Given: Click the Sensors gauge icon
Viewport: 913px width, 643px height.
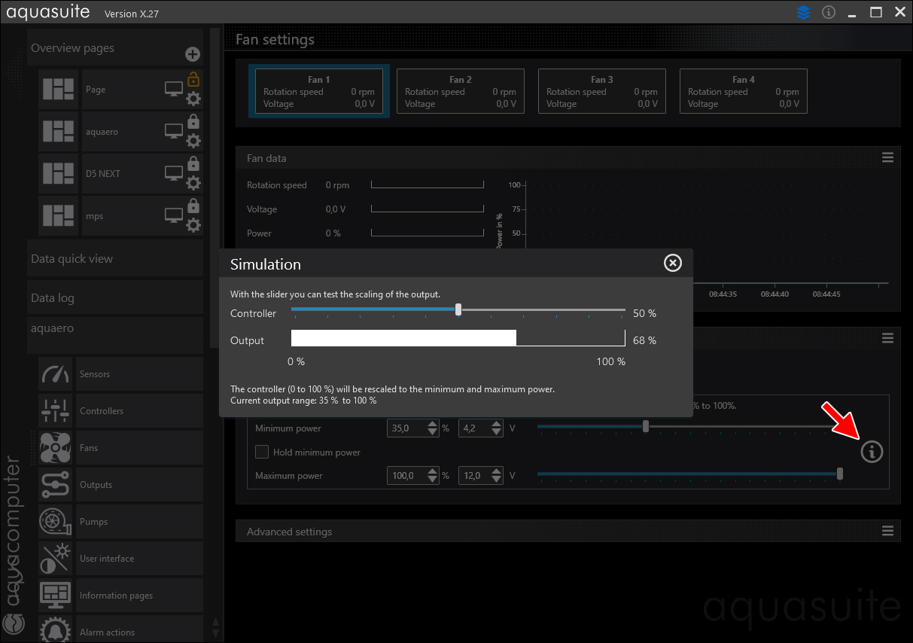Looking at the screenshot, I should (56, 374).
